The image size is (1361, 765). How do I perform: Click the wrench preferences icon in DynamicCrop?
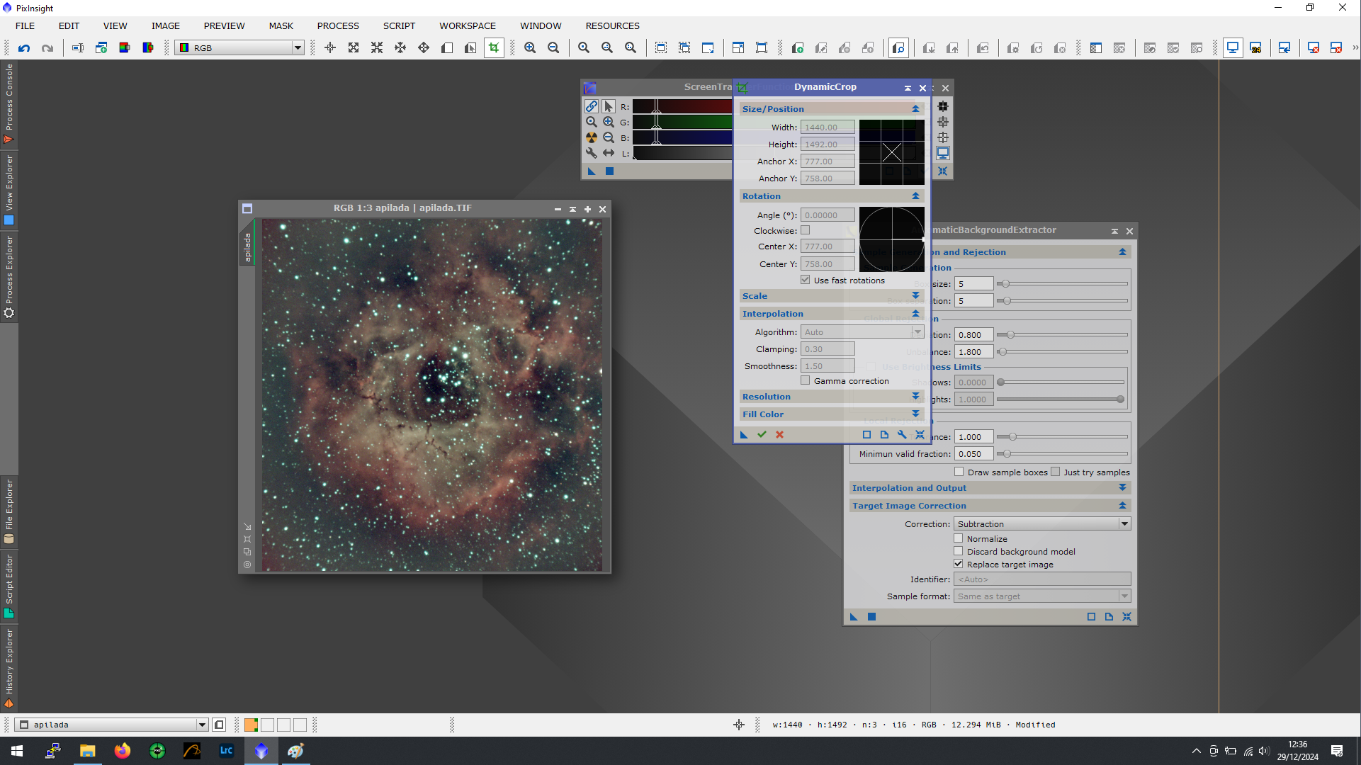point(902,435)
